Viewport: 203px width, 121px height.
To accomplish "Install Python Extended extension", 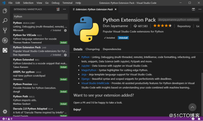I will (x=63, y=67).
